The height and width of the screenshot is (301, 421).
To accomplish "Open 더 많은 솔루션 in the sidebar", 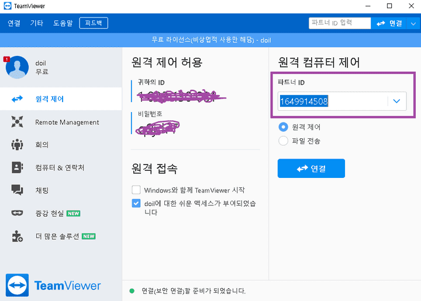I will [61, 236].
